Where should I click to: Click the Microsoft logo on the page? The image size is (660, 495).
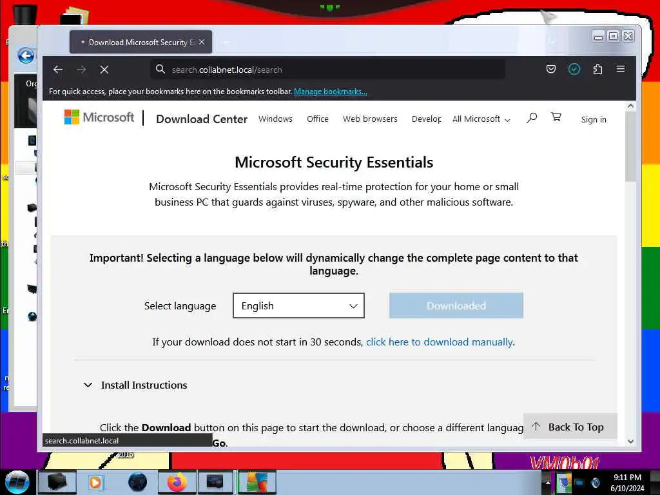(99, 117)
